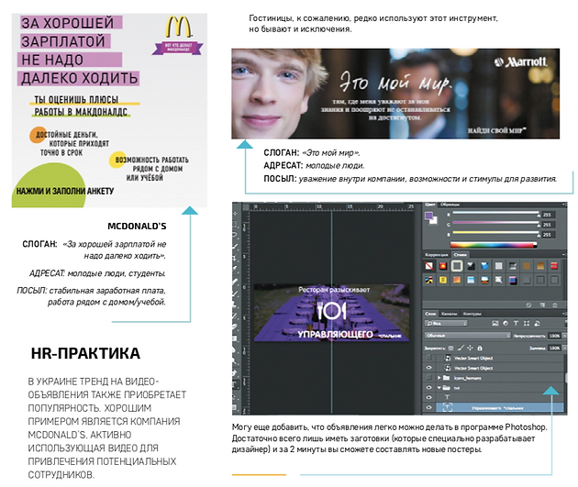Hide the unnamed T text layer

[x=429, y=397]
